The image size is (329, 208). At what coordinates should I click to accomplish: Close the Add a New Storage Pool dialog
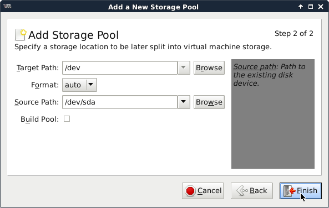(321, 7)
